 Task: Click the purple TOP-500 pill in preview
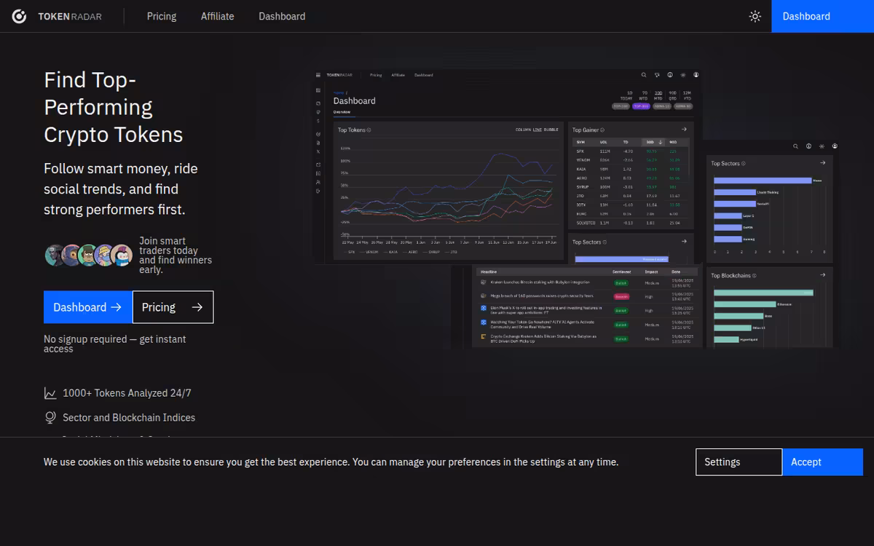click(641, 106)
